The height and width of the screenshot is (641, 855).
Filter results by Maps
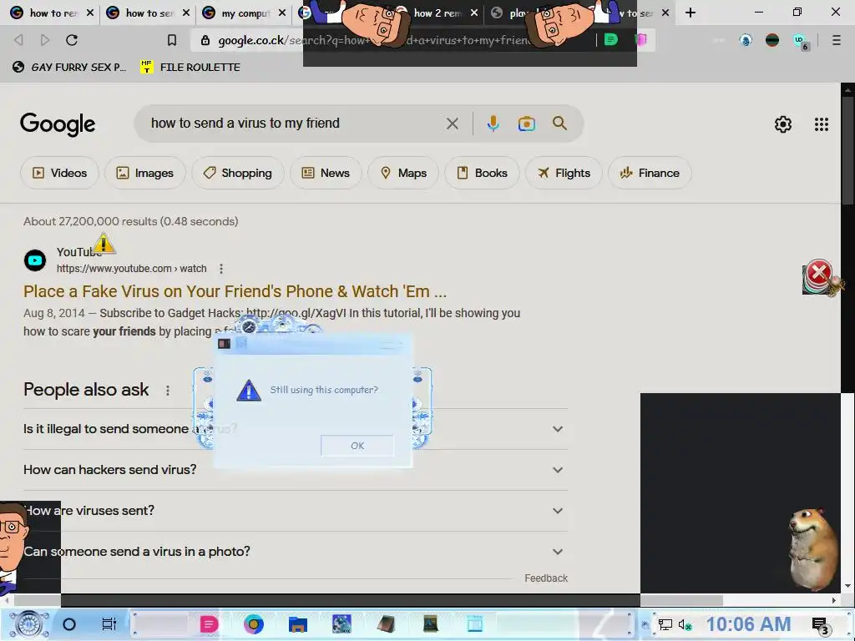(403, 173)
